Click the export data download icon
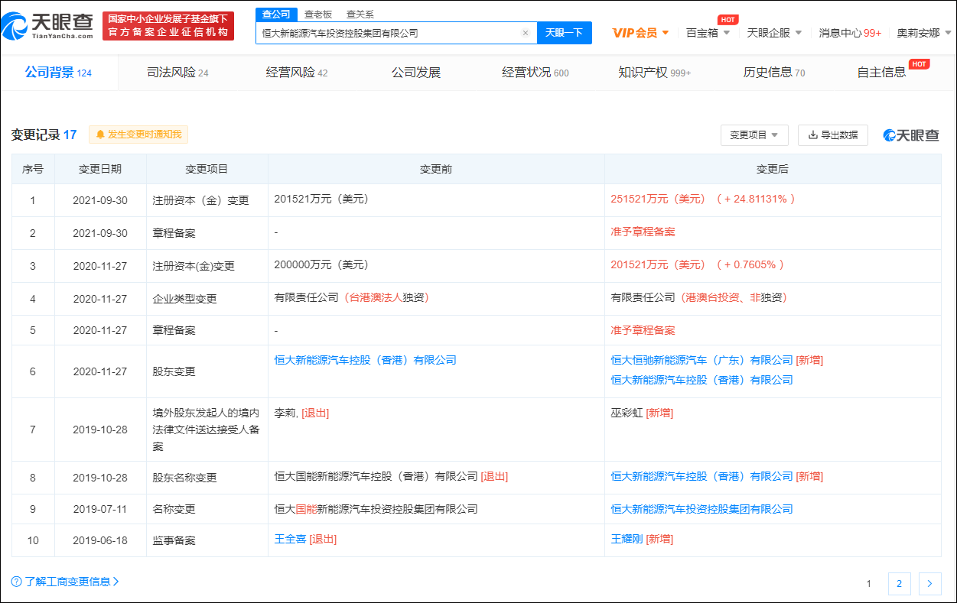 point(812,135)
